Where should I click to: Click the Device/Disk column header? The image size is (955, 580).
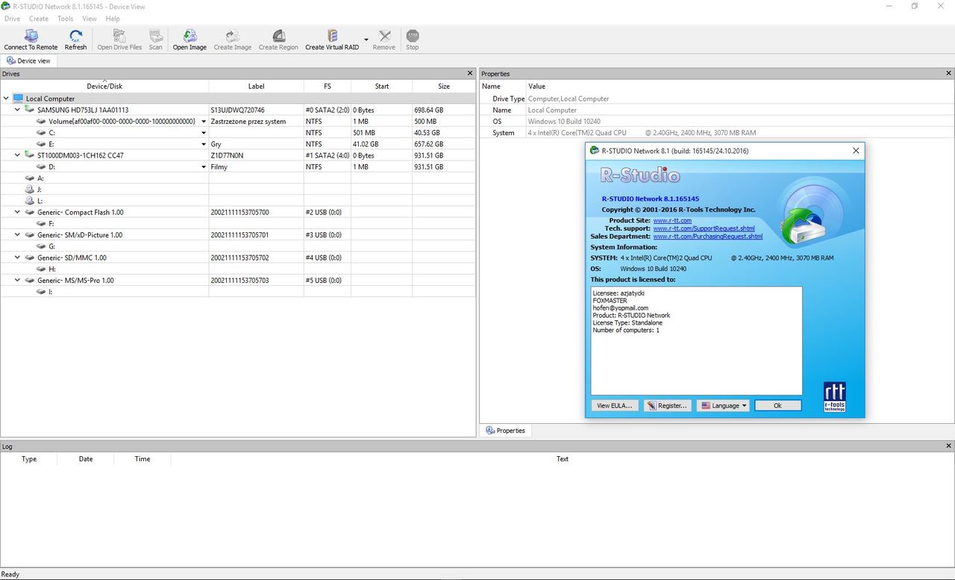(104, 86)
